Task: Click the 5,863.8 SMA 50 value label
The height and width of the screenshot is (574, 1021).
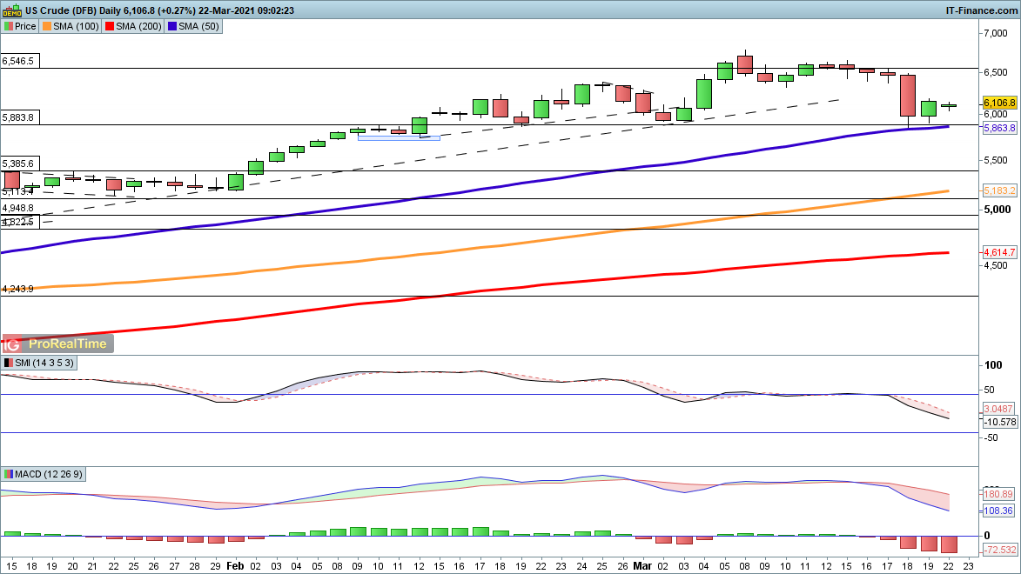Action: coord(999,128)
